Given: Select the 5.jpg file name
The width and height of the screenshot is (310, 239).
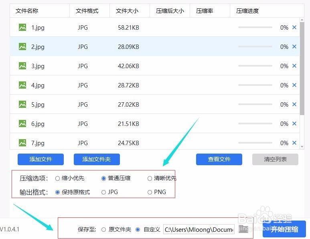Looking at the screenshot, I should coord(38,105).
